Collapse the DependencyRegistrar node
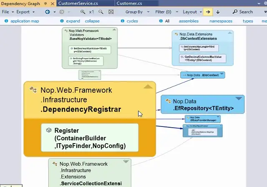 148,87
